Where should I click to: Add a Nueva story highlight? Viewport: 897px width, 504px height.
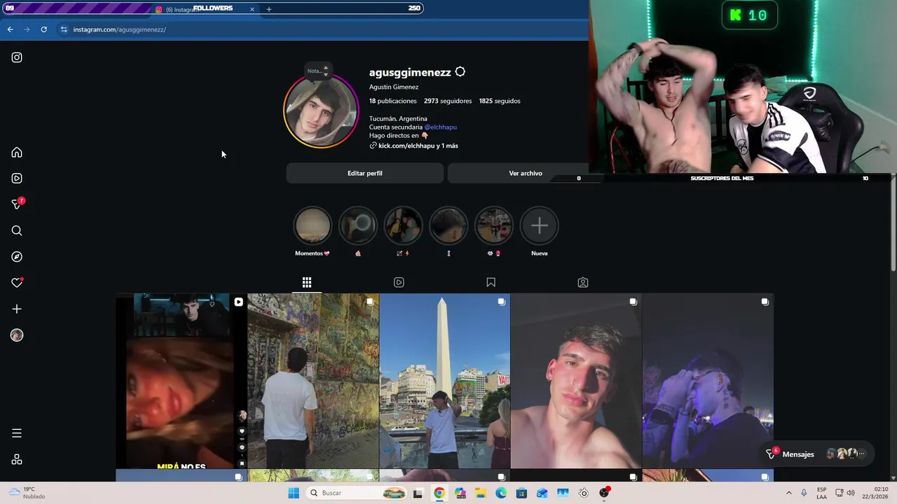click(540, 225)
